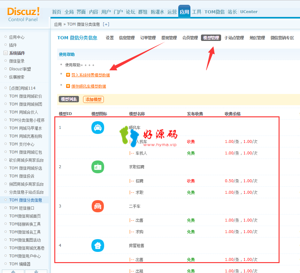
Task: Open TOM链接转换工具 in the sidebar
Action: click(x=25, y=224)
